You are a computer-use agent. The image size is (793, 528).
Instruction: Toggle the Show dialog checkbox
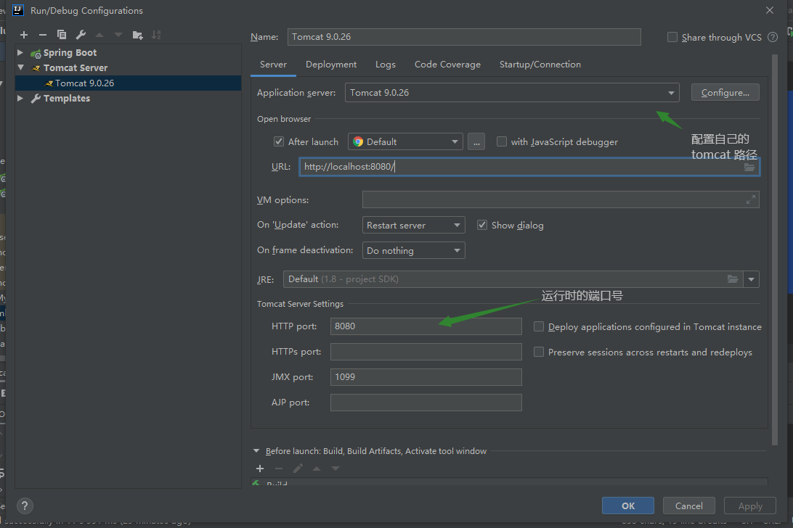482,226
